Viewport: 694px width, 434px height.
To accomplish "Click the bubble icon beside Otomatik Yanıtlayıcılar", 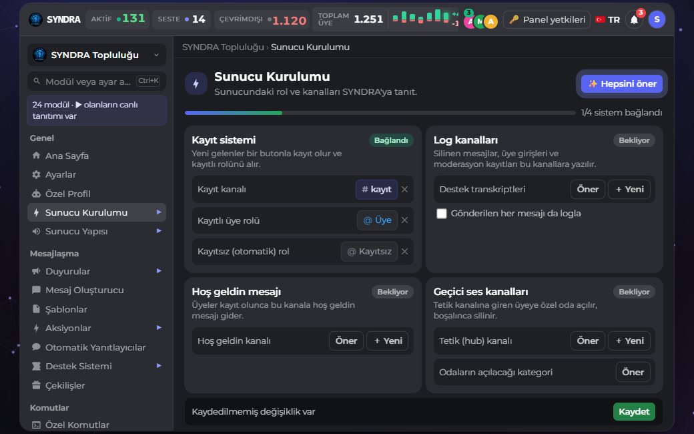I will point(36,347).
